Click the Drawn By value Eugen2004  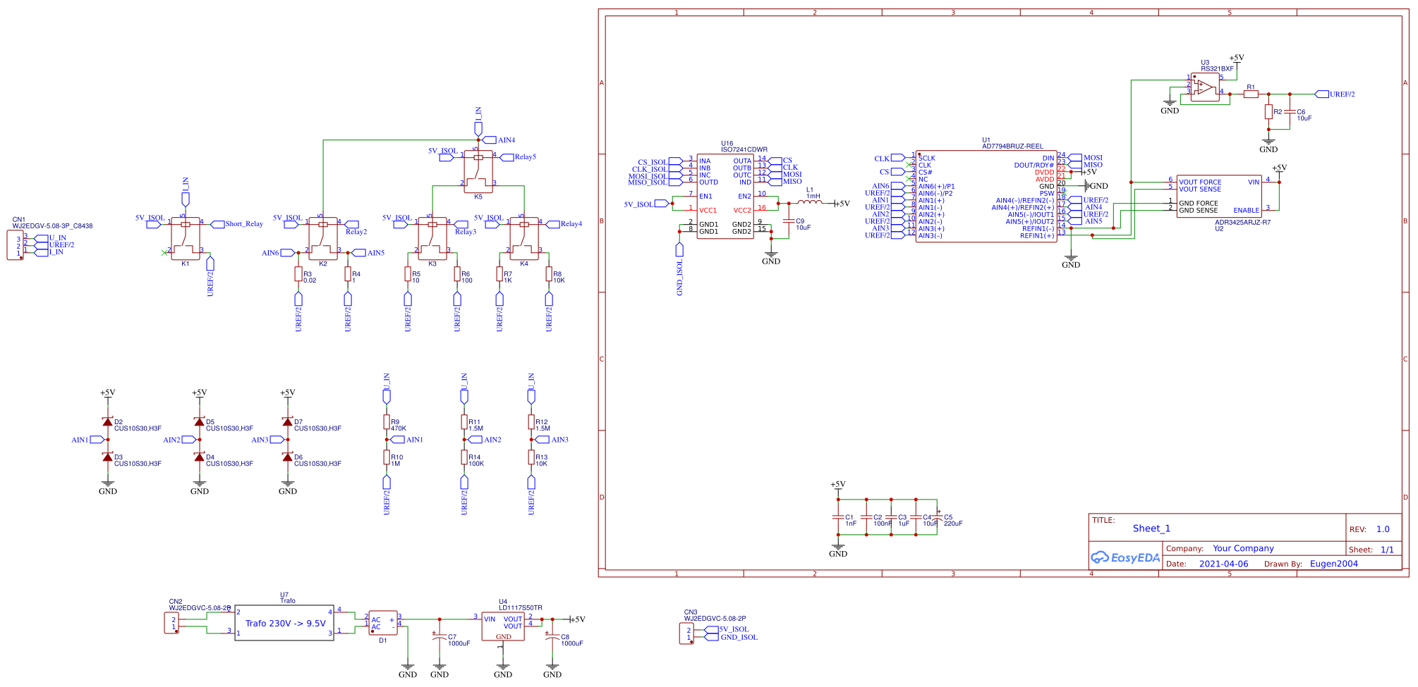1333,564
